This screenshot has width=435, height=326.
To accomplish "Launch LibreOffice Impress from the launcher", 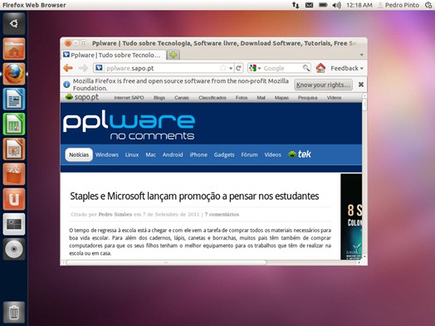I will click(x=14, y=149).
